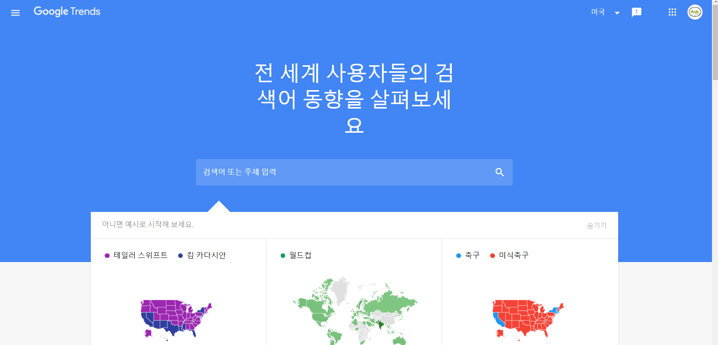Open the green world map thumbnail
The width and height of the screenshot is (718, 345).
click(355, 311)
